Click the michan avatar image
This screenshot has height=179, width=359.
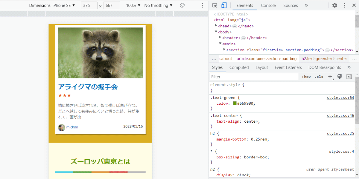[61, 127]
